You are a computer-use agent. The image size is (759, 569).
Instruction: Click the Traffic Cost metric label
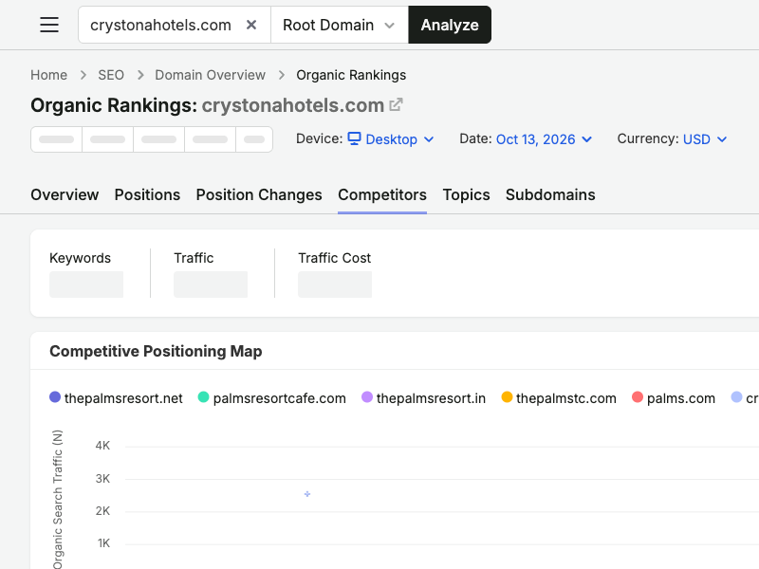tap(335, 258)
